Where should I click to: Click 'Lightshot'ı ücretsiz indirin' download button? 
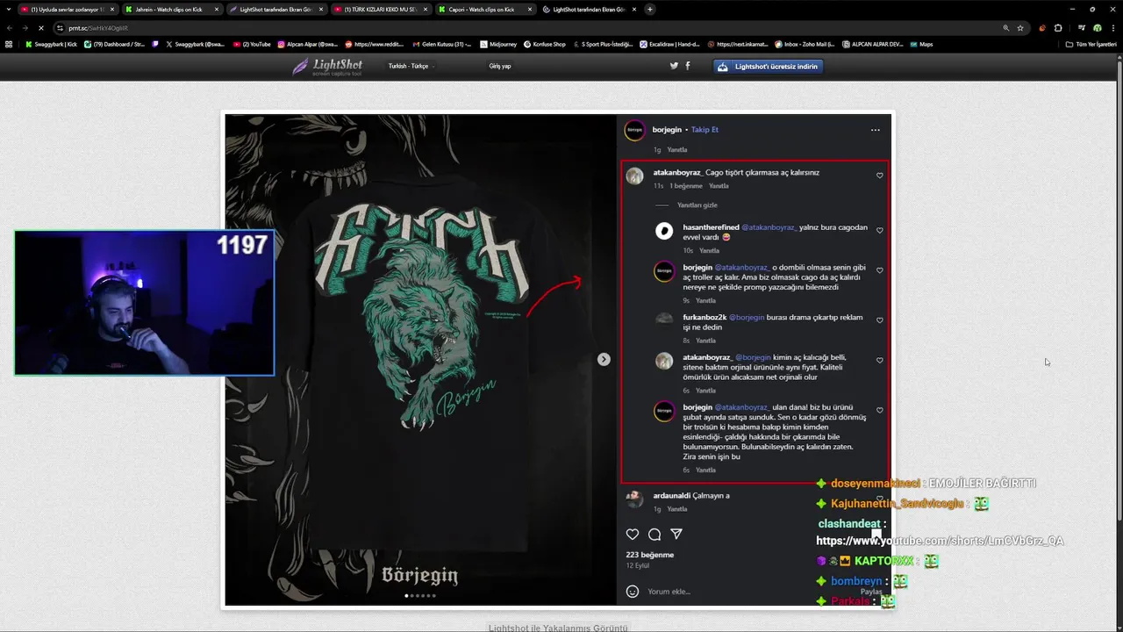click(768, 66)
